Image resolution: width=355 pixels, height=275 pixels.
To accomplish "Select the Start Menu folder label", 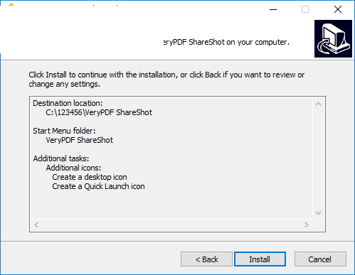I will tap(64, 131).
